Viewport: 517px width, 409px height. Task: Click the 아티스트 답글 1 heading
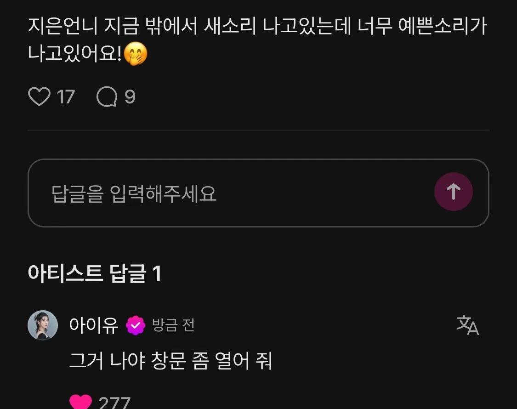(95, 273)
